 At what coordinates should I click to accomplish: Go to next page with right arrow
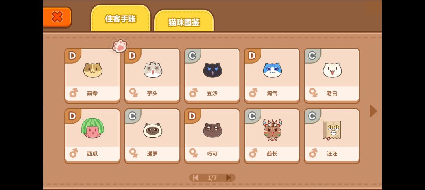(373, 111)
